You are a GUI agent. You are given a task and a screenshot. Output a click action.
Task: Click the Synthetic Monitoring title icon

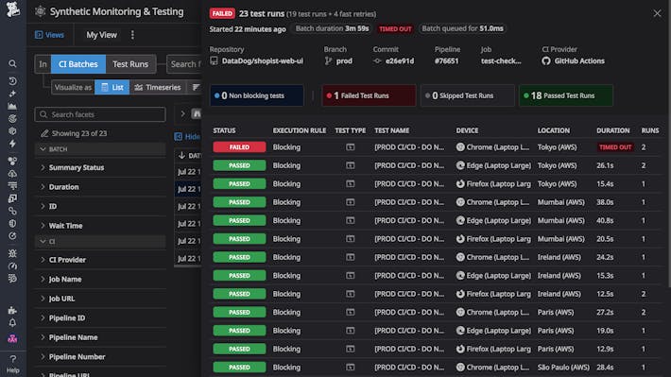coord(41,11)
